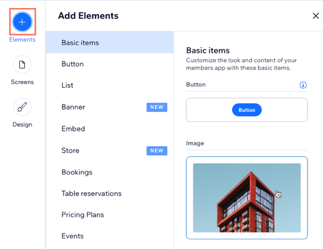Open the Banner category
Screen dimensions: 323x249
click(110, 107)
